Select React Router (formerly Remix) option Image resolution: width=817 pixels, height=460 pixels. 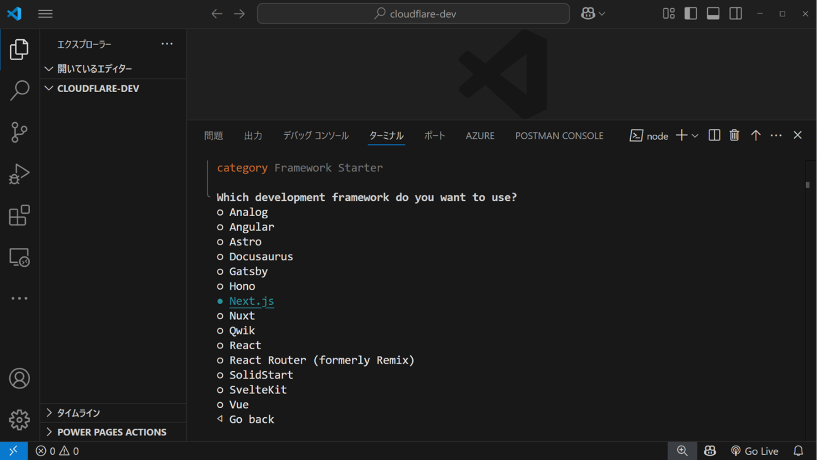click(x=322, y=360)
